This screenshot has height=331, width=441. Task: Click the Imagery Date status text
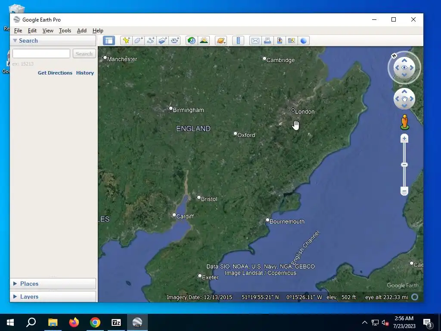(x=199, y=297)
